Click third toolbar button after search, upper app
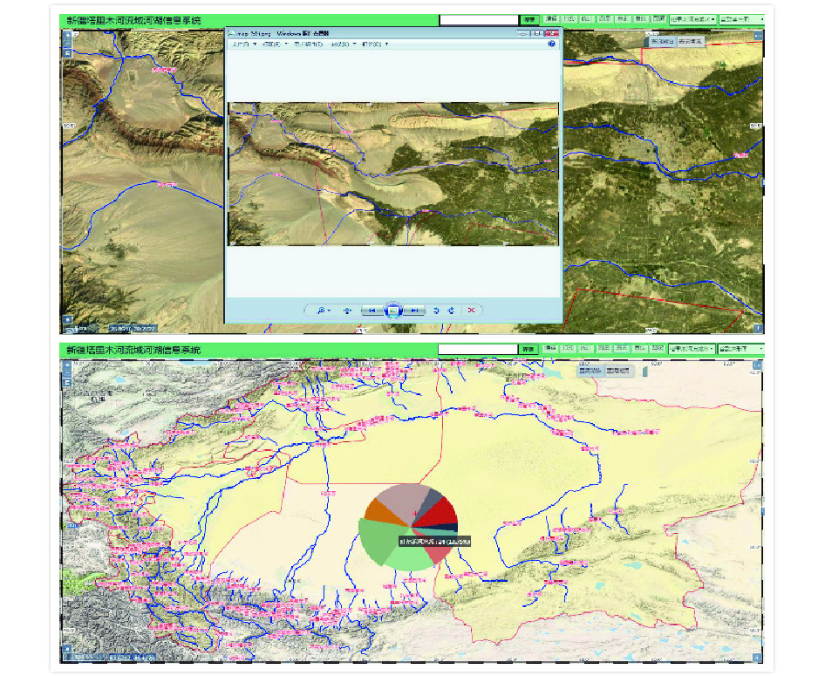The height and width of the screenshot is (676, 825). (586, 19)
